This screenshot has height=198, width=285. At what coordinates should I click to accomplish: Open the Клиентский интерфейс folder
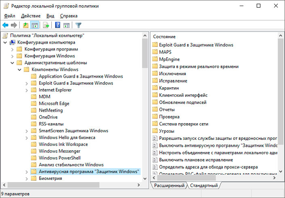tap(183, 95)
